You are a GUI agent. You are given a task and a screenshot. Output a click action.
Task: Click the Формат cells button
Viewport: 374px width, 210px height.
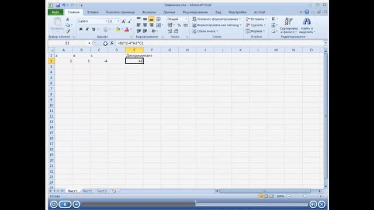[x=255, y=31]
